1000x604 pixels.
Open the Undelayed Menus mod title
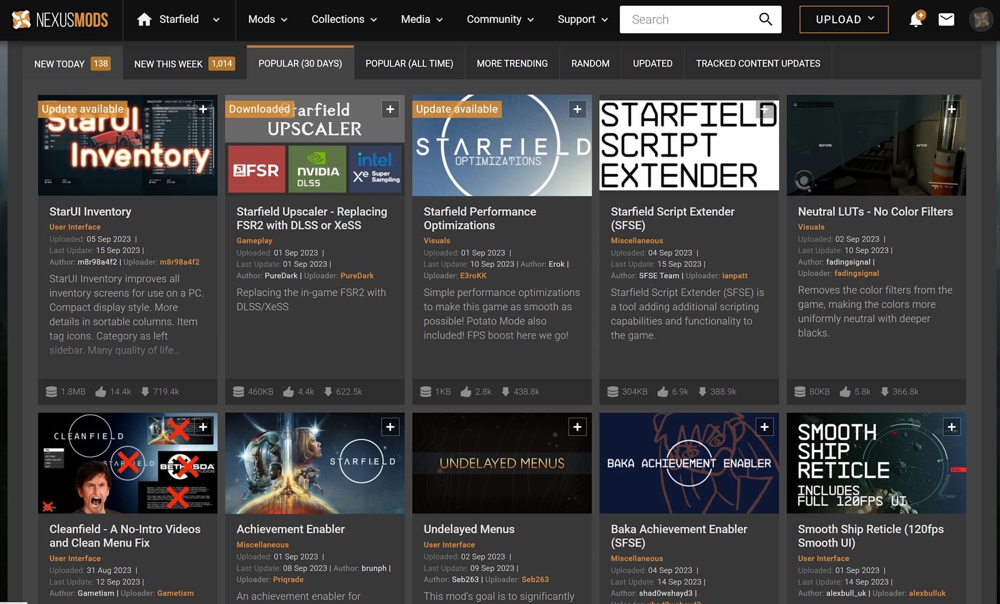click(x=469, y=529)
